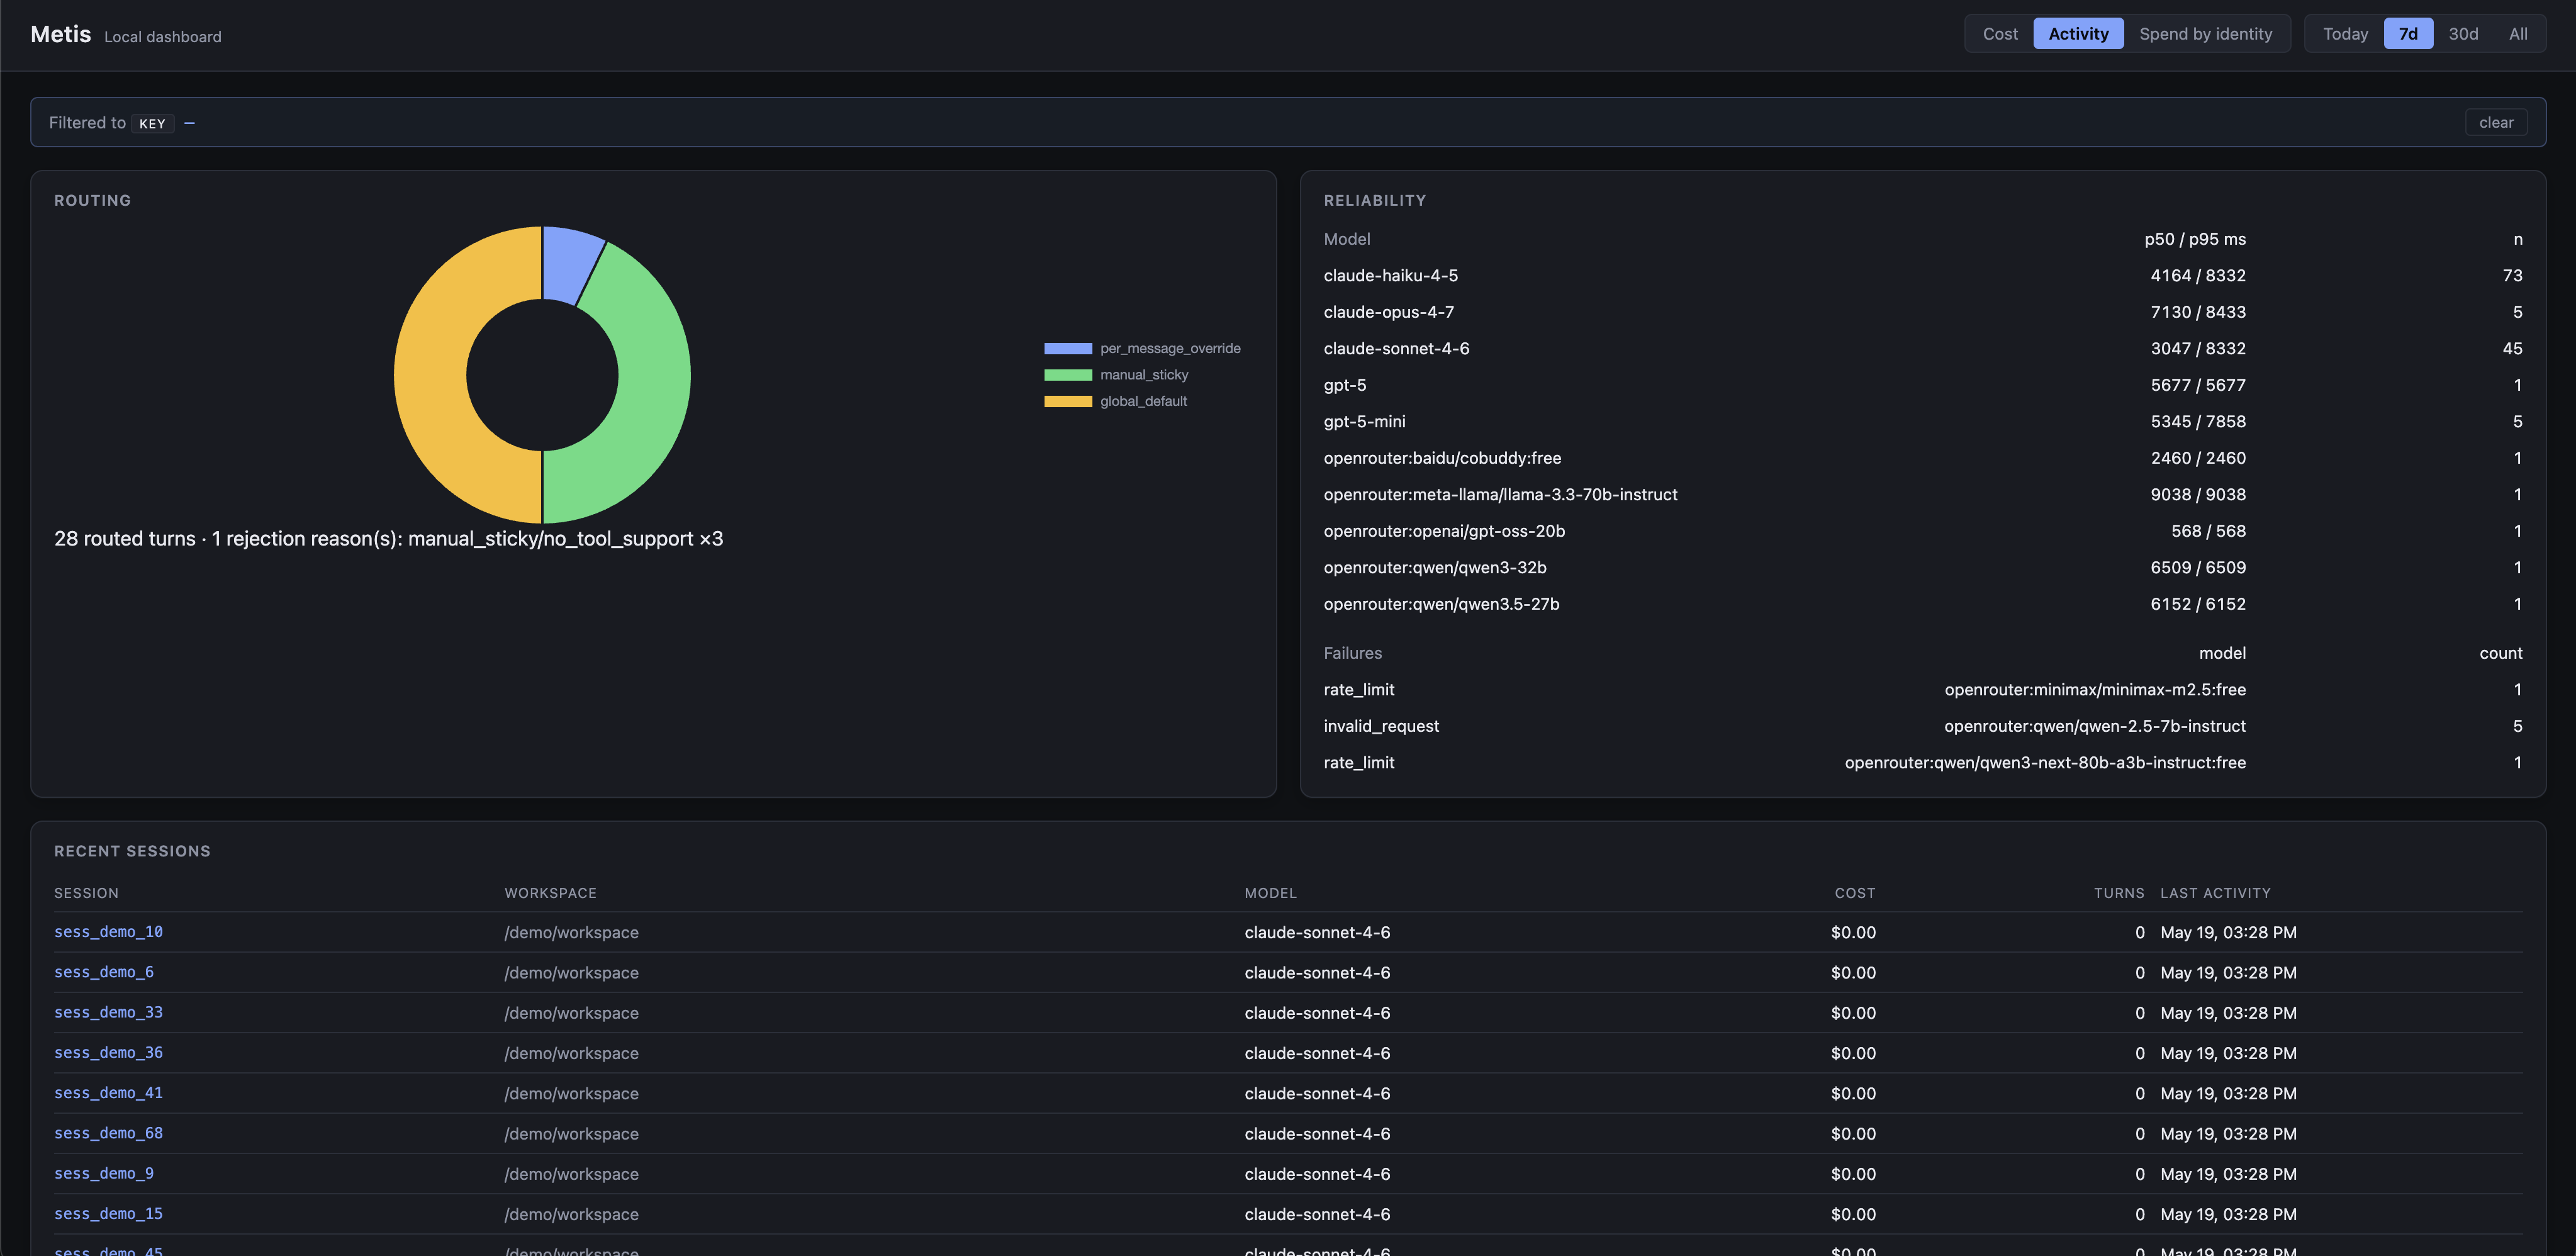
Task: Show All time range
Action: coord(2518,34)
